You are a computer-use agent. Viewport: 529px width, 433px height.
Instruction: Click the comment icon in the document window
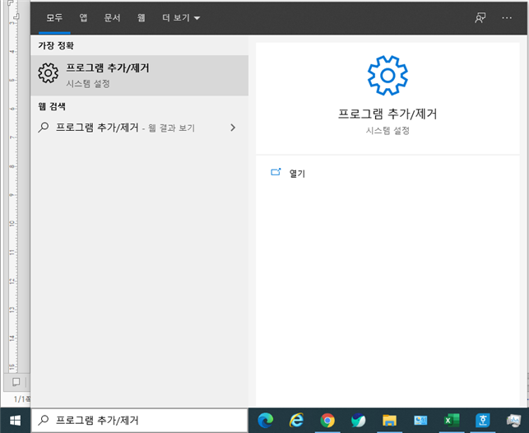16,382
